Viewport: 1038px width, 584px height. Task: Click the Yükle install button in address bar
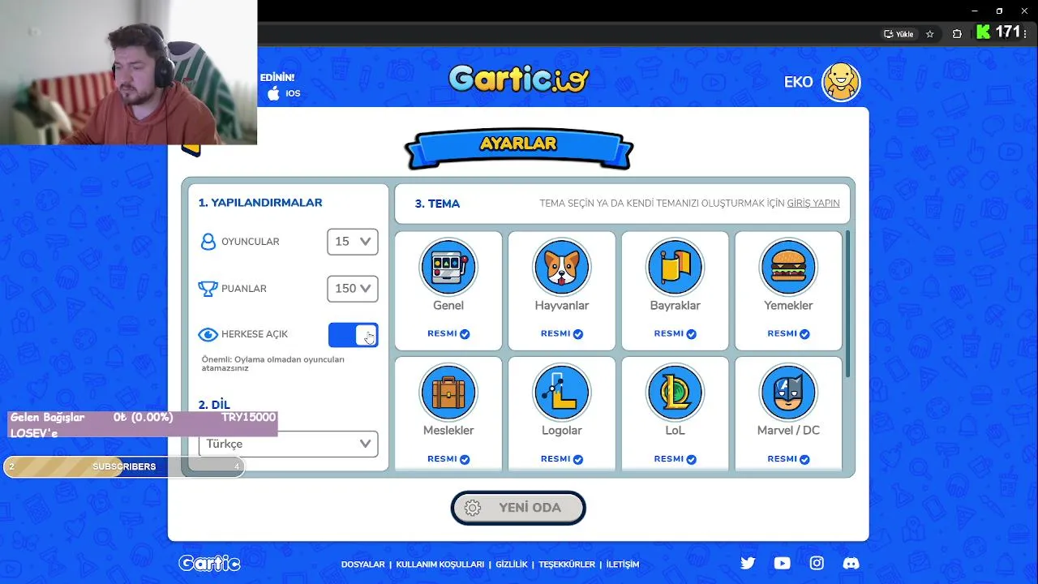click(x=899, y=34)
